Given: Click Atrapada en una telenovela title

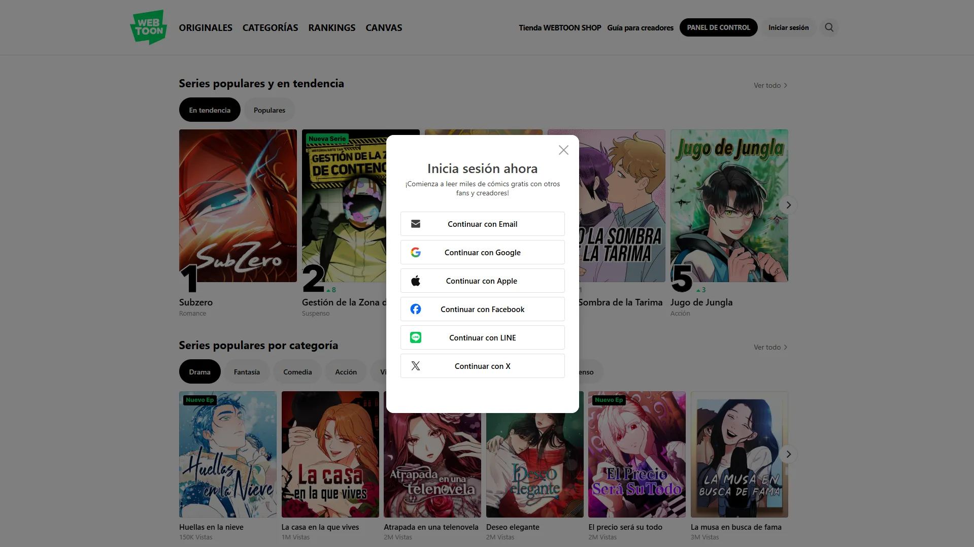Looking at the screenshot, I should click(431, 527).
